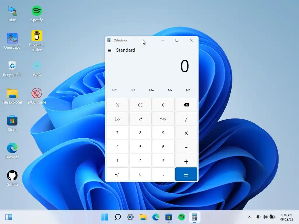Image resolution: width=299 pixels, height=224 pixels.
Task: Click digit 5 on the keypad
Action: pyautogui.click(x=140, y=147)
